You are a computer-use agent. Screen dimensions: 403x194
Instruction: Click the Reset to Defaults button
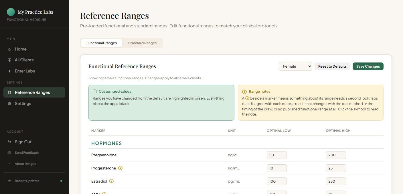point(332,66)
